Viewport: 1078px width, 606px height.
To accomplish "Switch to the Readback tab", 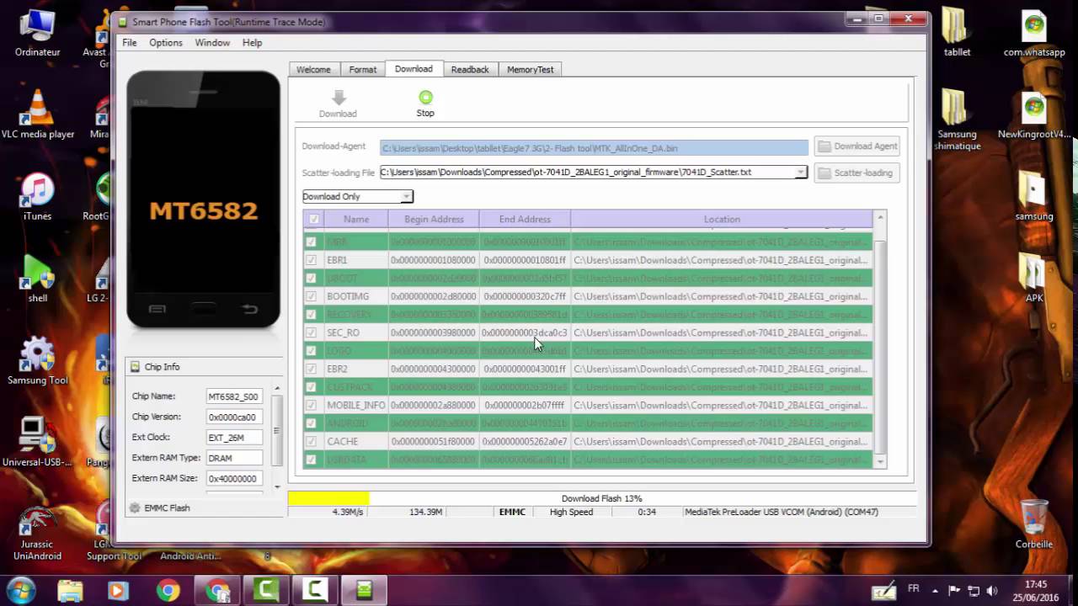I will click(470, 69).
